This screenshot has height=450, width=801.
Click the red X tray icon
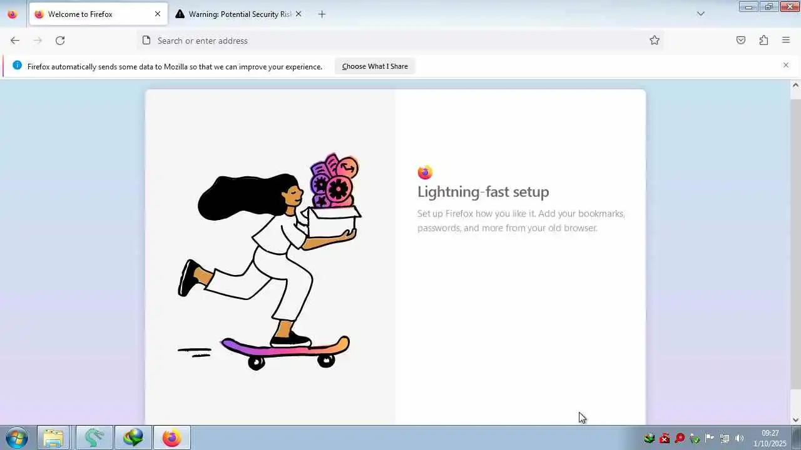point(665,438)
